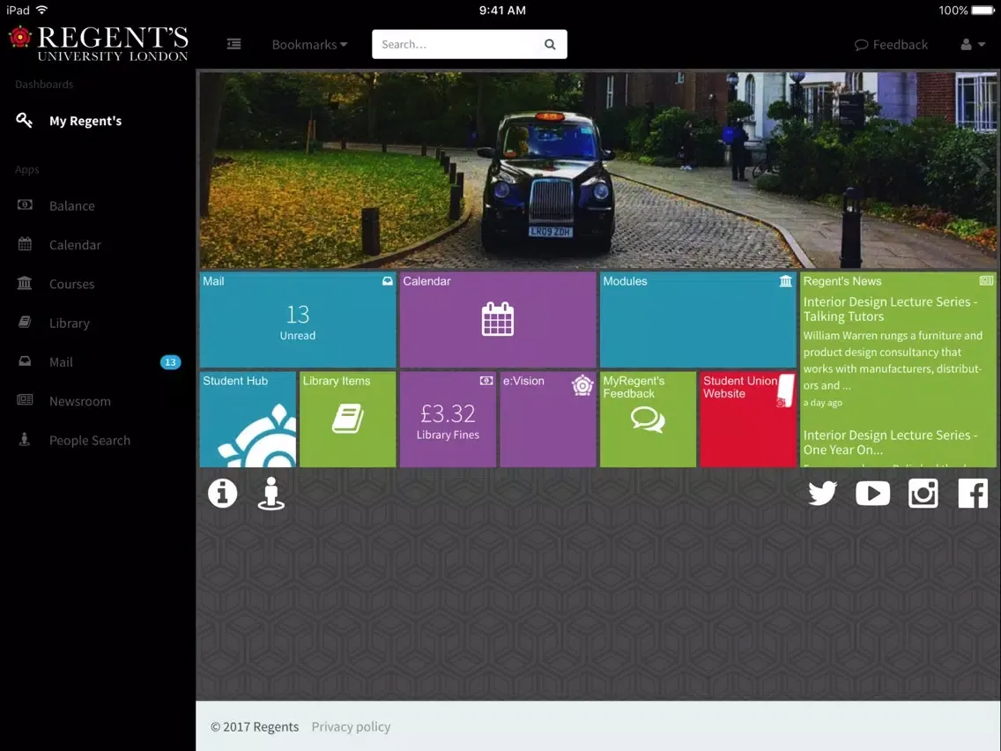Open Library in the sidebar
The image size is (1001, 751).
(69, 323)
